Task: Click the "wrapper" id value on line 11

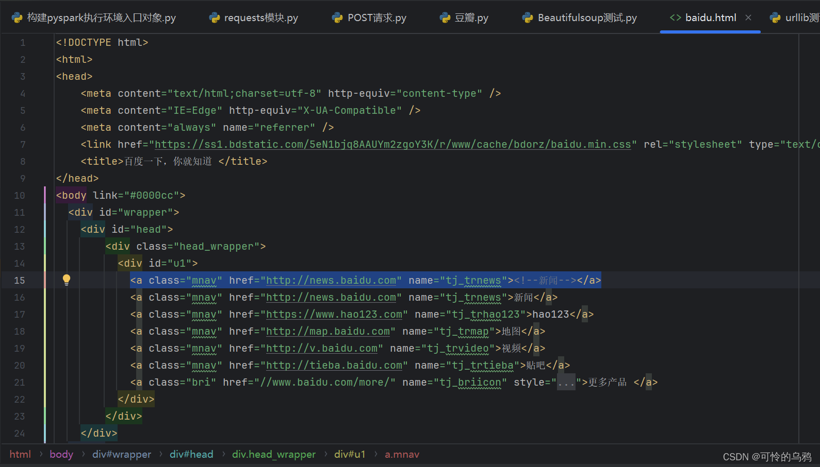Action: coord(145,212)
